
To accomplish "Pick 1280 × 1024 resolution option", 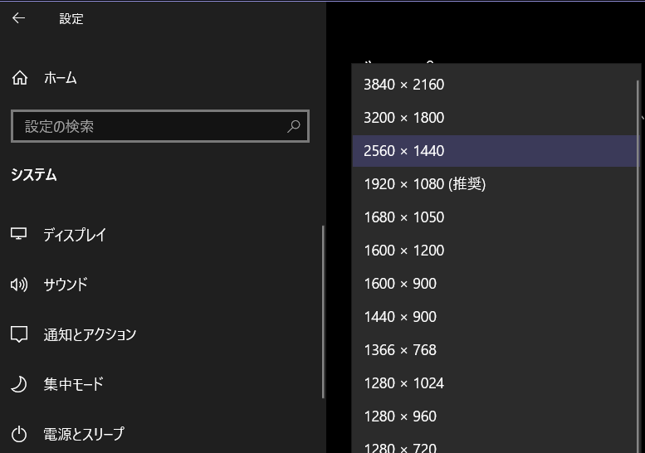I will pos(494,383).
